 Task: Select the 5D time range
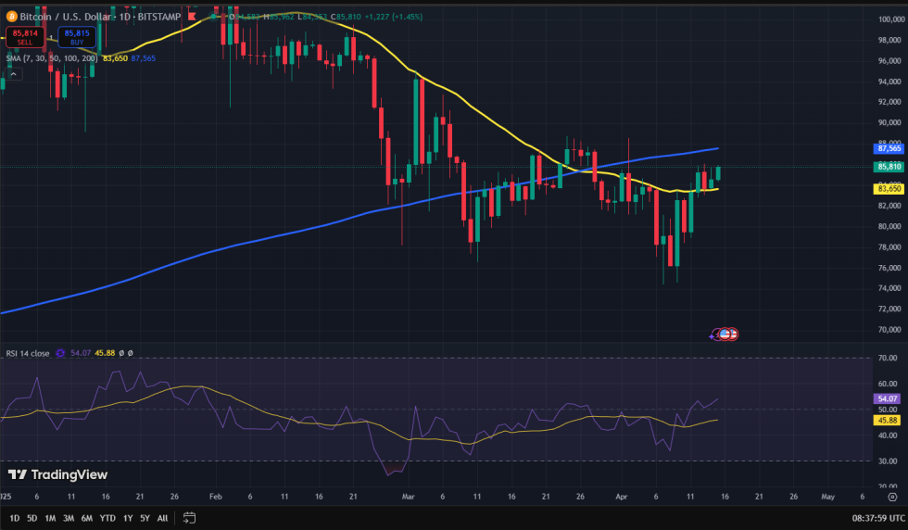(x=32, y=518)
